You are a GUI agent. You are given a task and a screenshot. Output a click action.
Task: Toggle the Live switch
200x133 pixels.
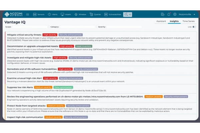coord(194,27)
